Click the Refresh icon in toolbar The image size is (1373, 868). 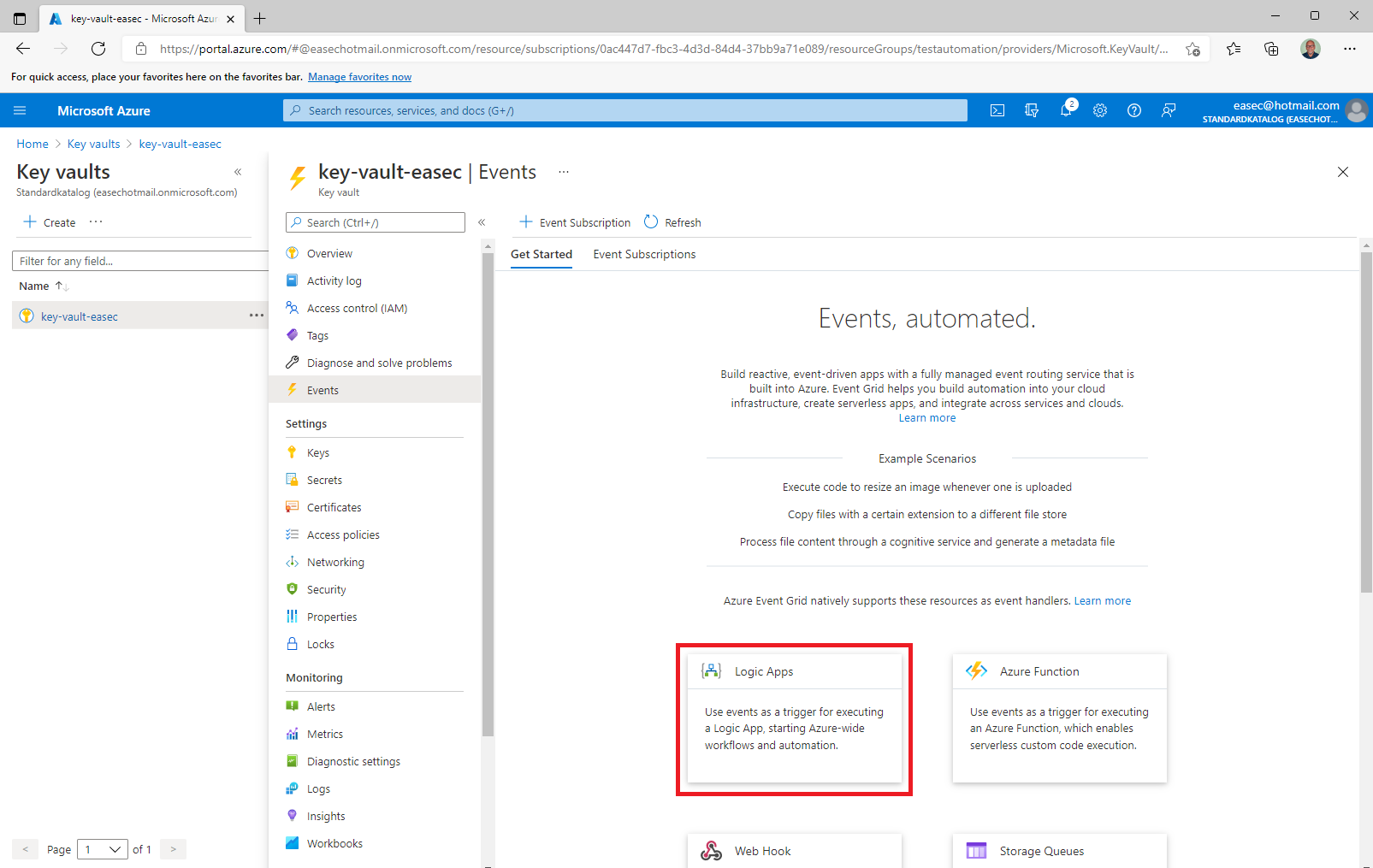(651, 222)
